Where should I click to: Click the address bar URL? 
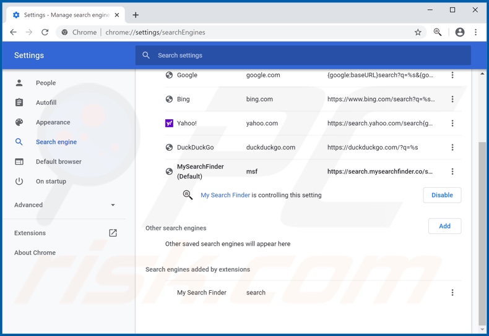[x=155, y=32]
